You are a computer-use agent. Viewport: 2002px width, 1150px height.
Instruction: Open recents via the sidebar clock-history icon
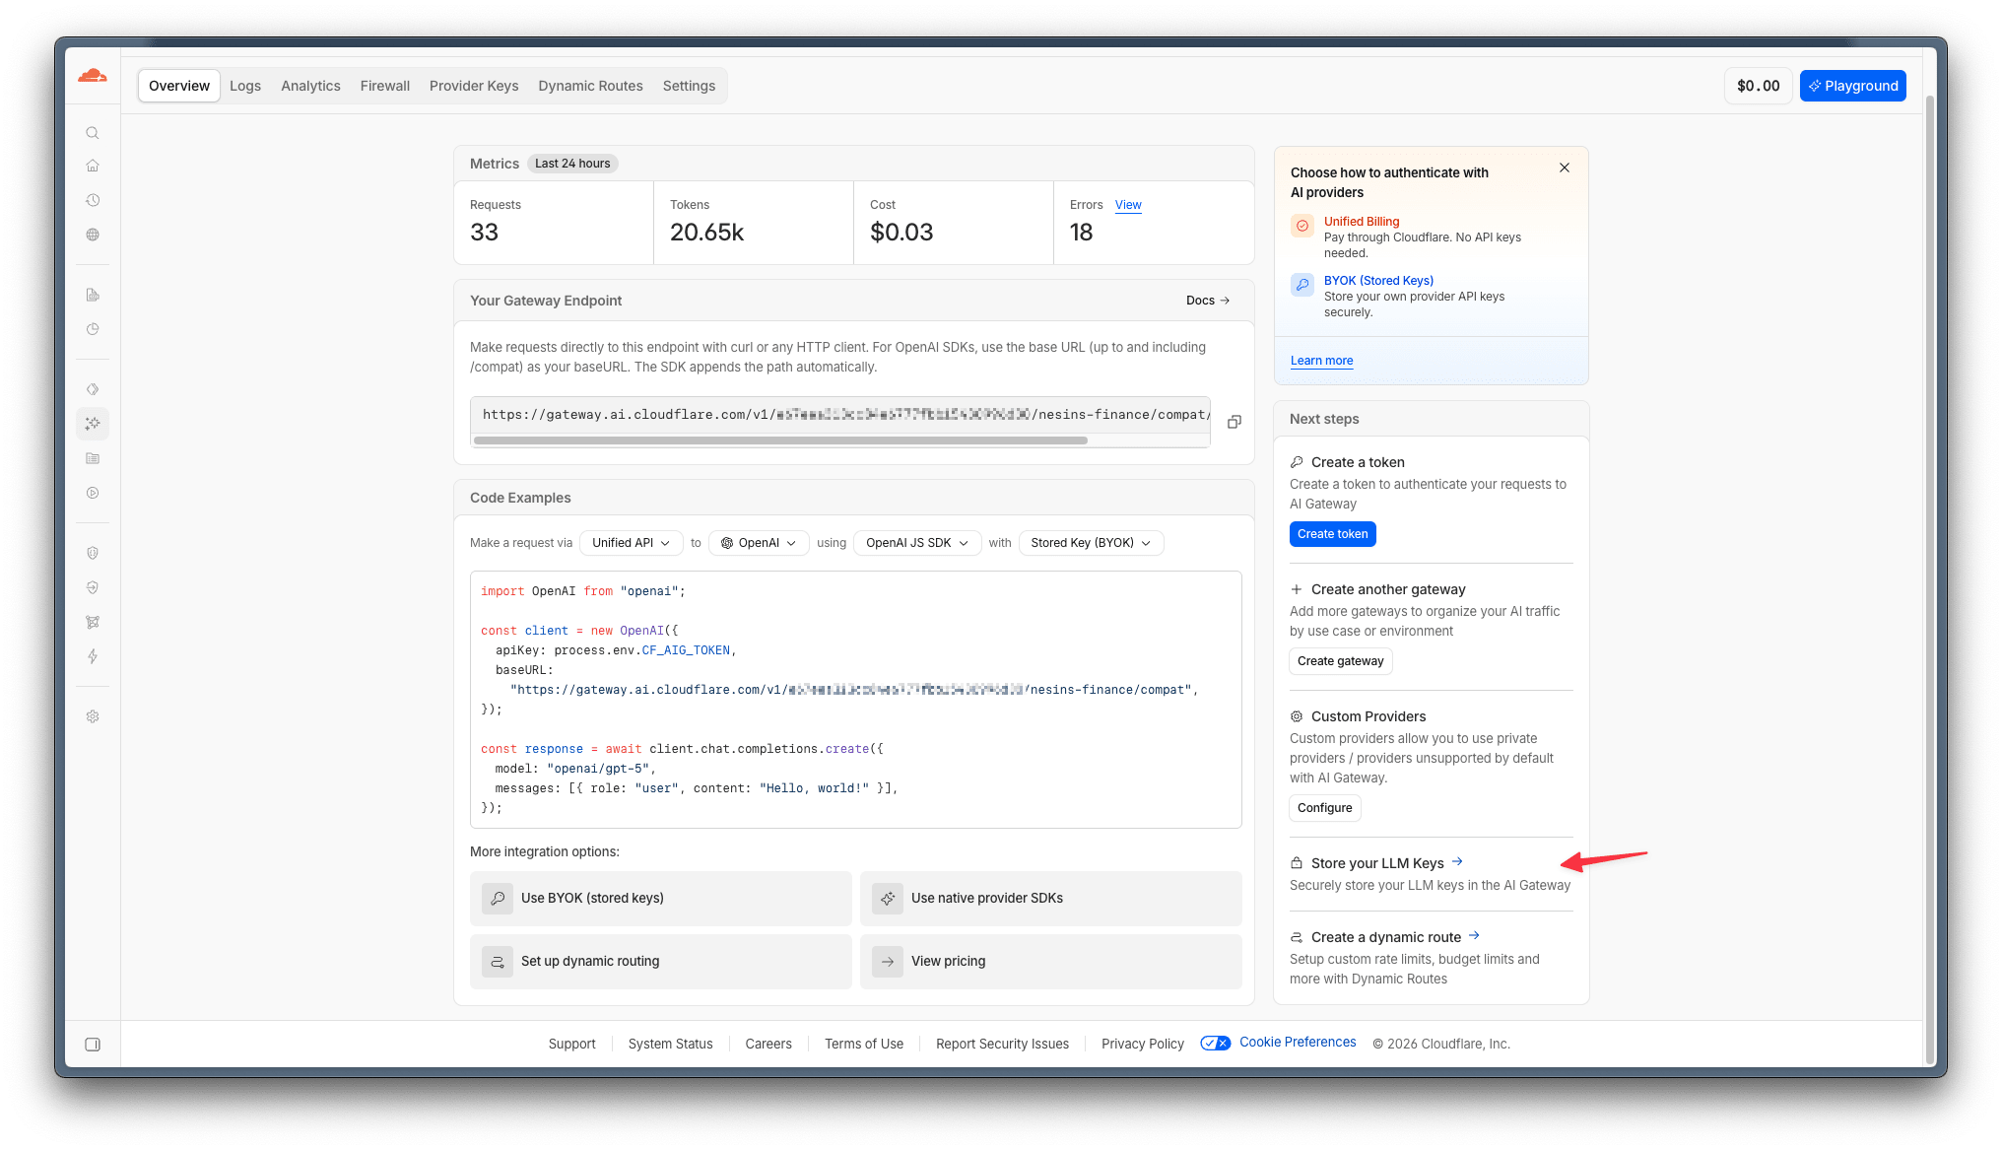click(93, 200)
